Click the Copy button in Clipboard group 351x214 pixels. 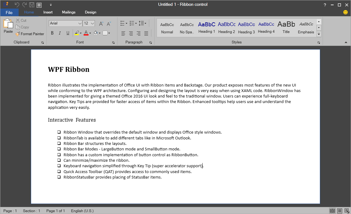click(x=22, y=27)
